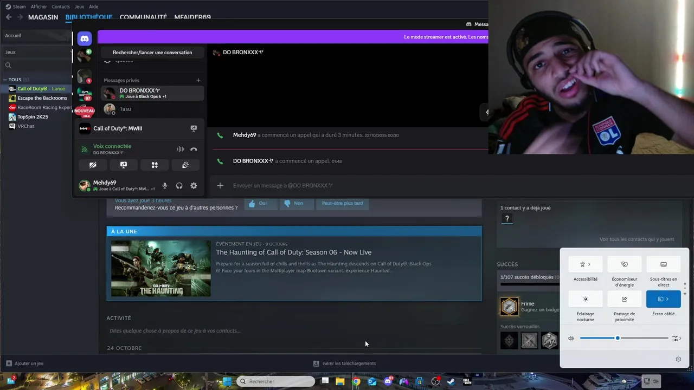Open Windows Start menu
Image resolution: width=694 pixels, height=390 pixels.
(227, 381)
